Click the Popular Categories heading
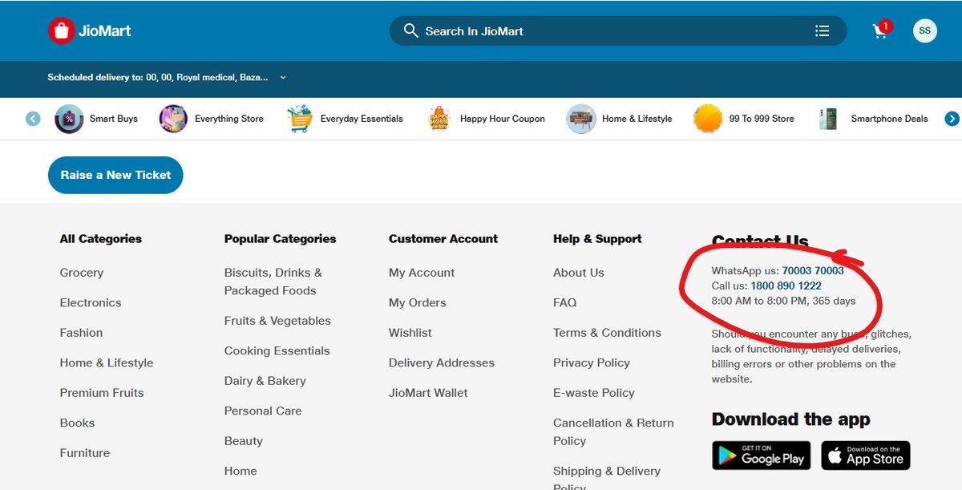Screen dimensions: 962x490 (x=280, y=239)
